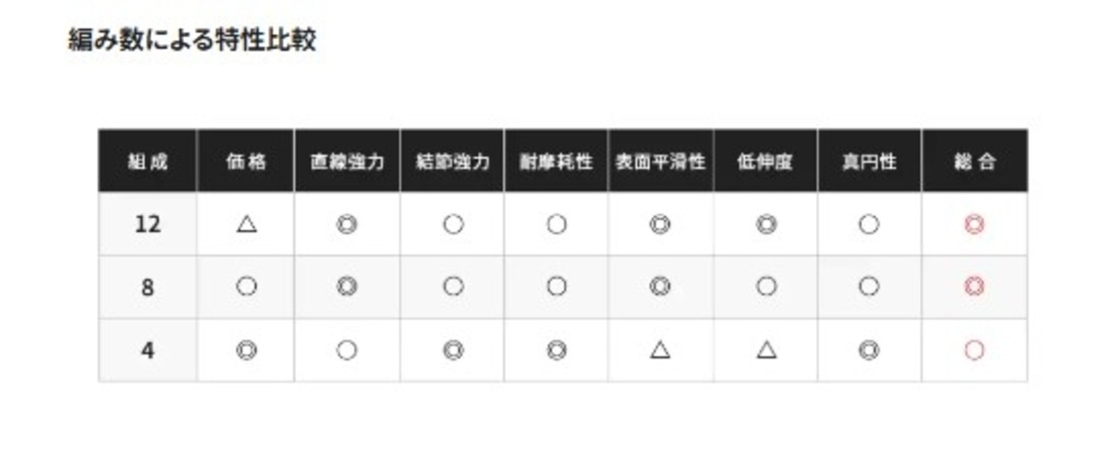Screen dimensions: 1112x450
Task: Click the triangle for 表面平滑性 in row 4
Action: point(660,350)
